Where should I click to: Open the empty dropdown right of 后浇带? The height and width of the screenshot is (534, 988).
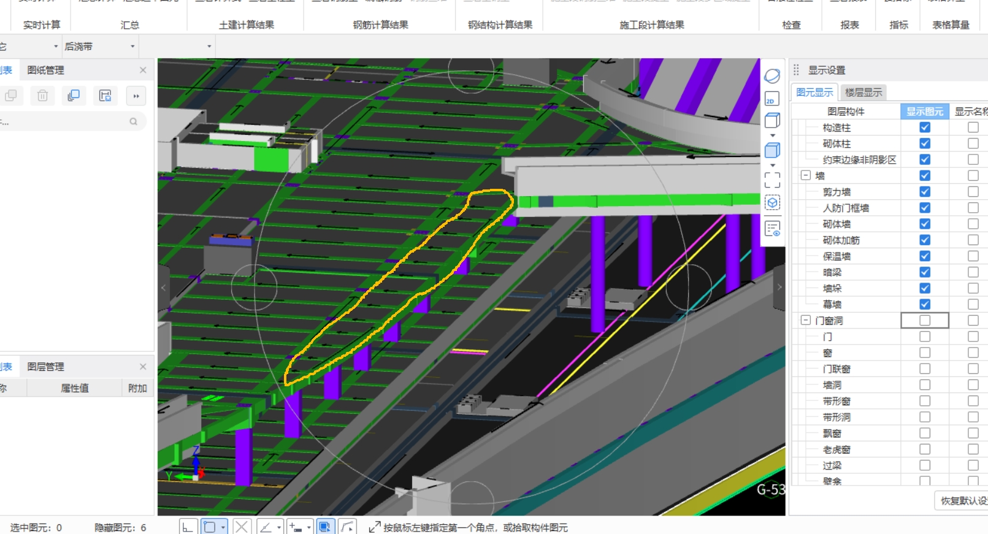209,47
